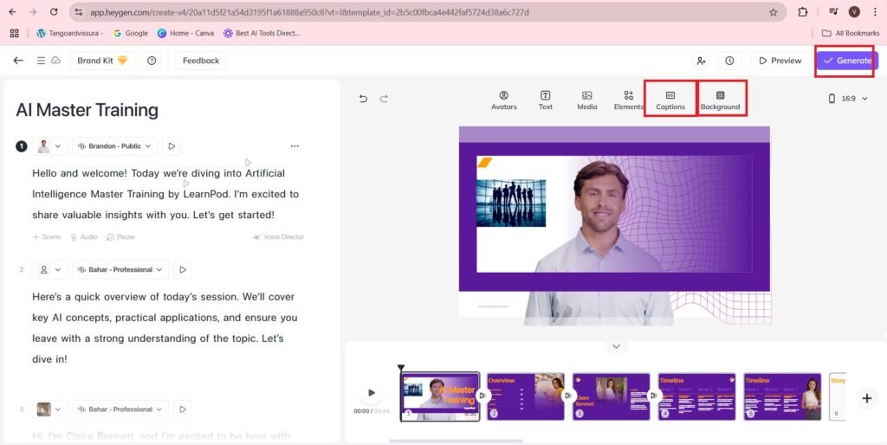Viewport: 887px width, 445px height.
Task: Open the Brand Kit button
Action: [x=102, y=61]
